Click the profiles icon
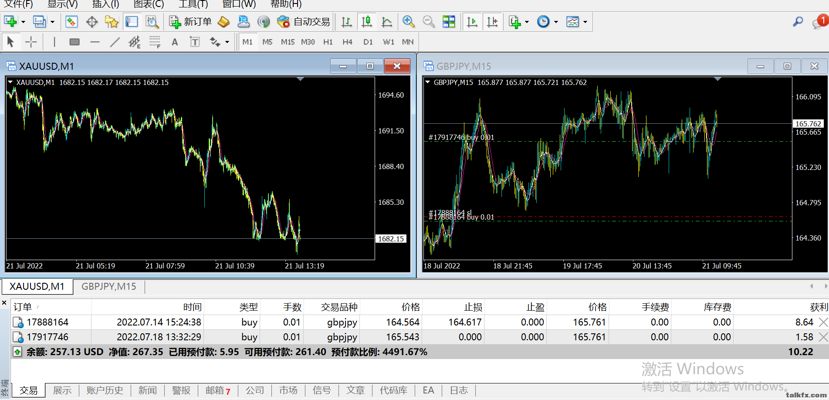Screen dimensions: 829x400 [x=39, y=21]
